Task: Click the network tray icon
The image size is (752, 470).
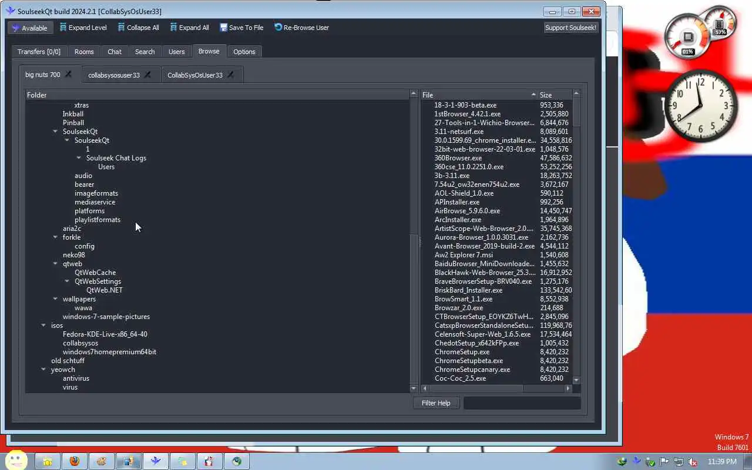Action: tap(679, 462)
